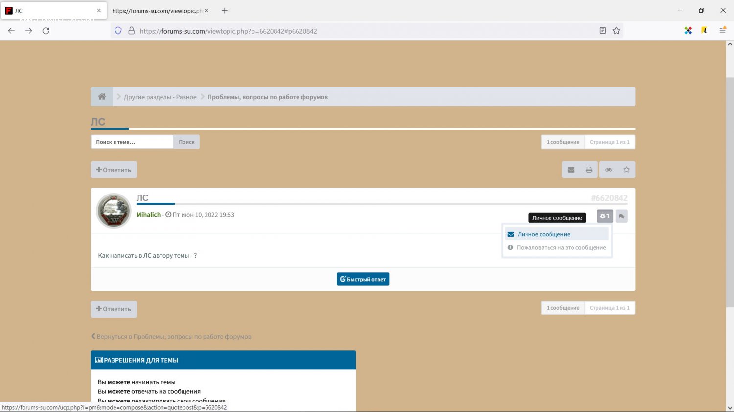Image resolution: width=734 pixels, height=412 pixels.
Task: Click the colorful diamond extension icon
Action: click(x=688, y=31)
